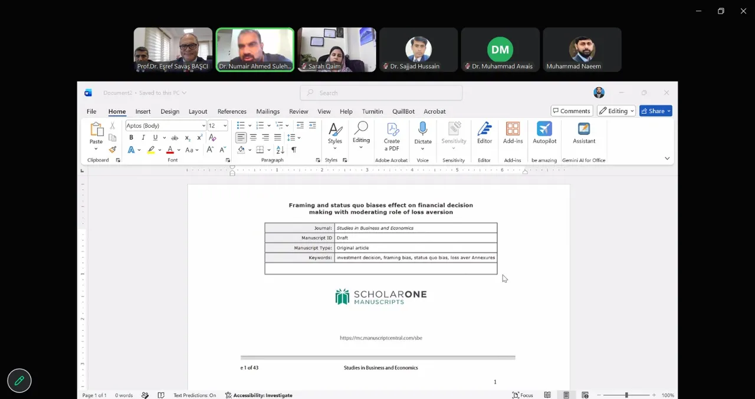The height and width of the screenshot is (399, 755).
Task: Switch to the References tab
Action: click(232, 111)
